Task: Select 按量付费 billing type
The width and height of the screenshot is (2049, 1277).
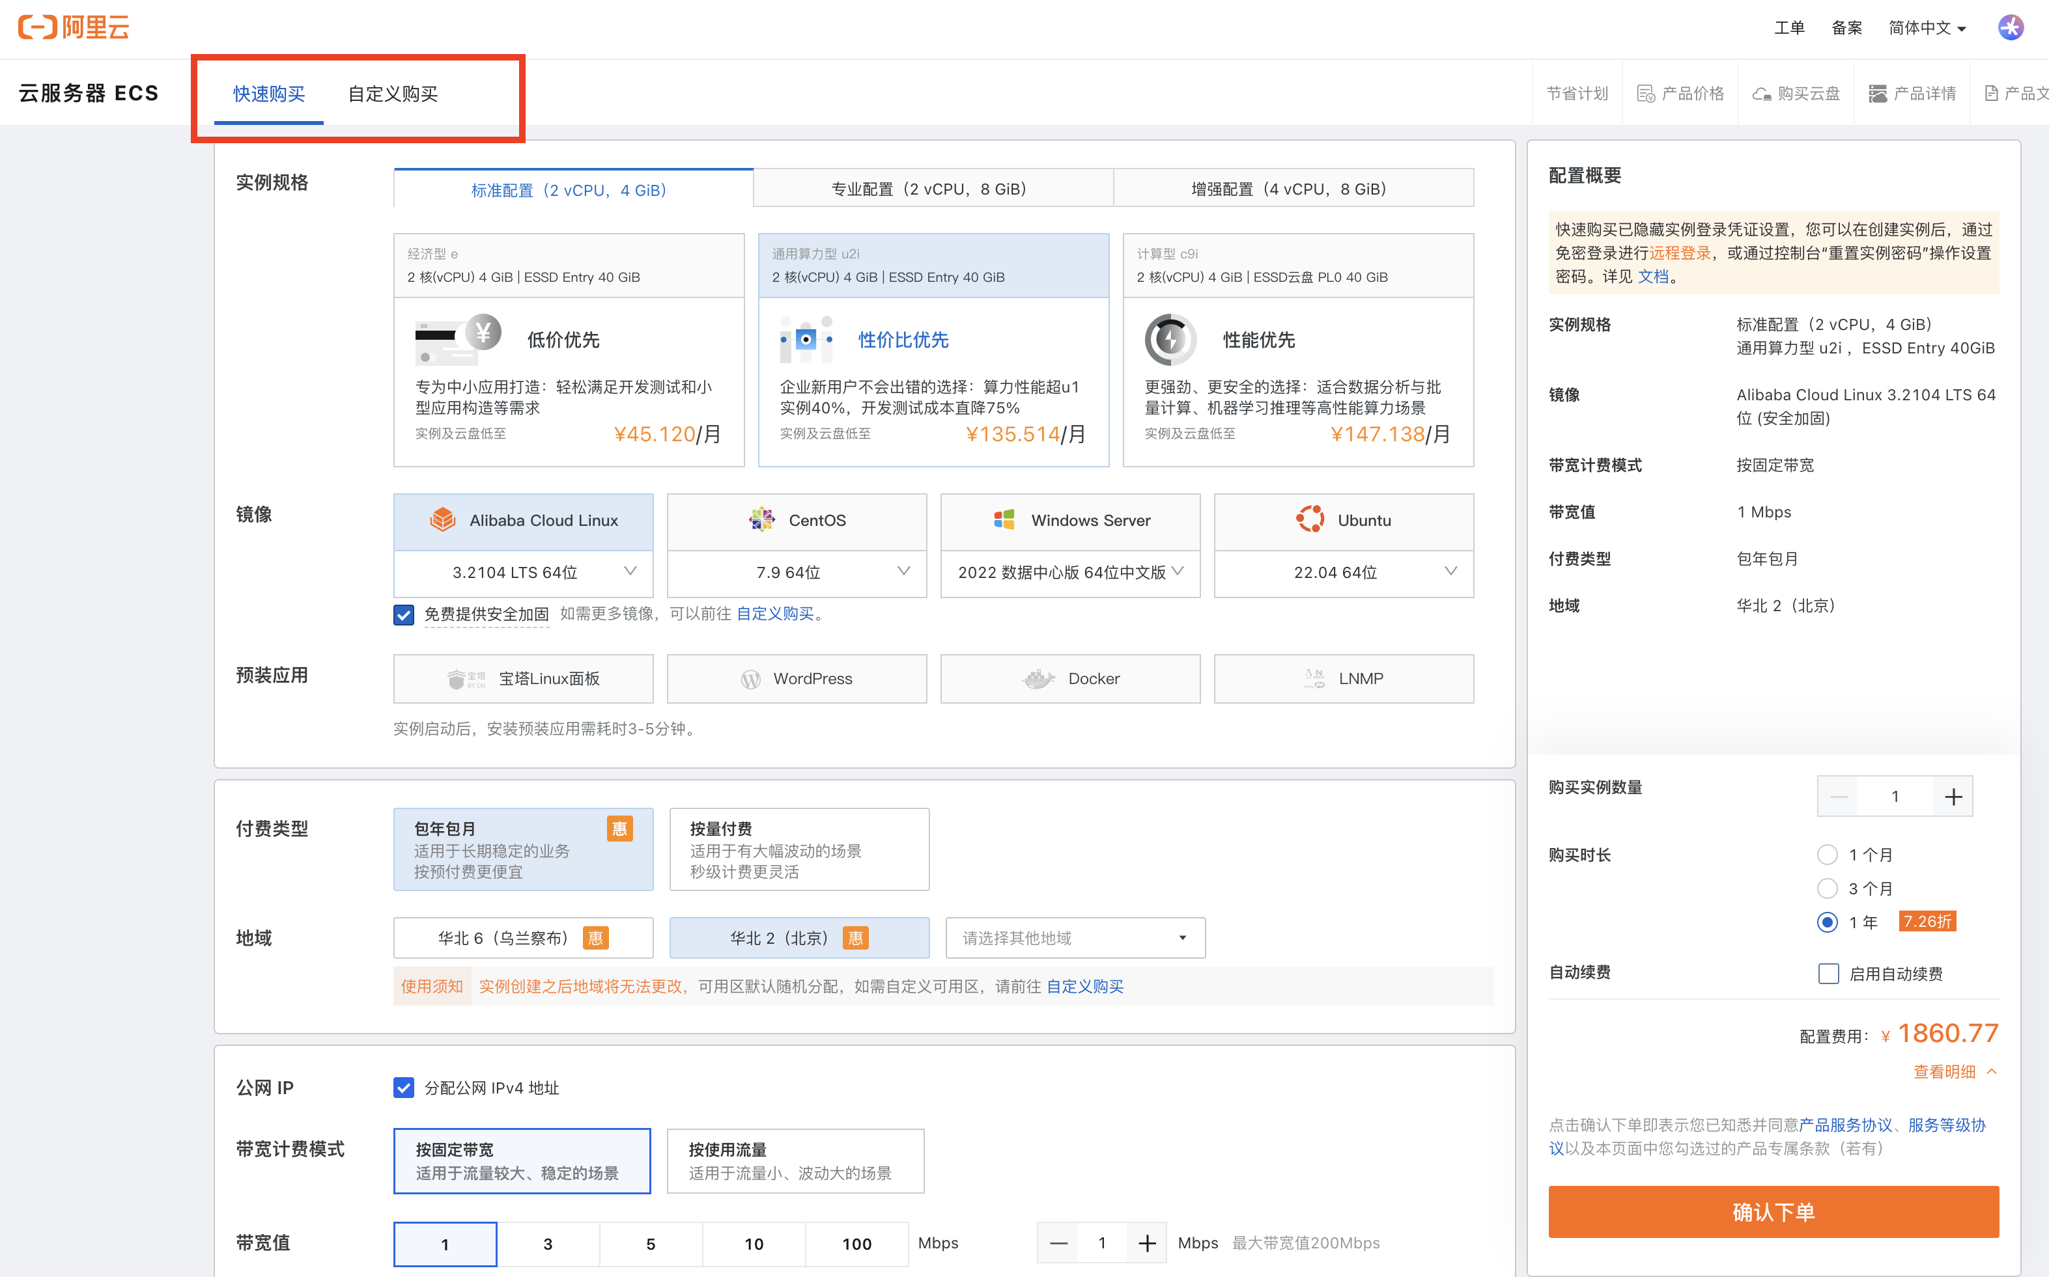Action: click(799, 849)
